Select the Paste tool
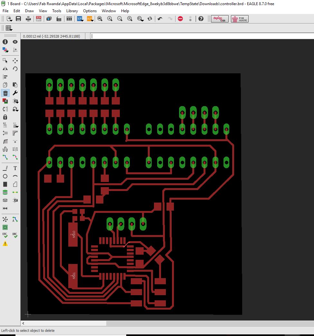 [x=15, y=85]
